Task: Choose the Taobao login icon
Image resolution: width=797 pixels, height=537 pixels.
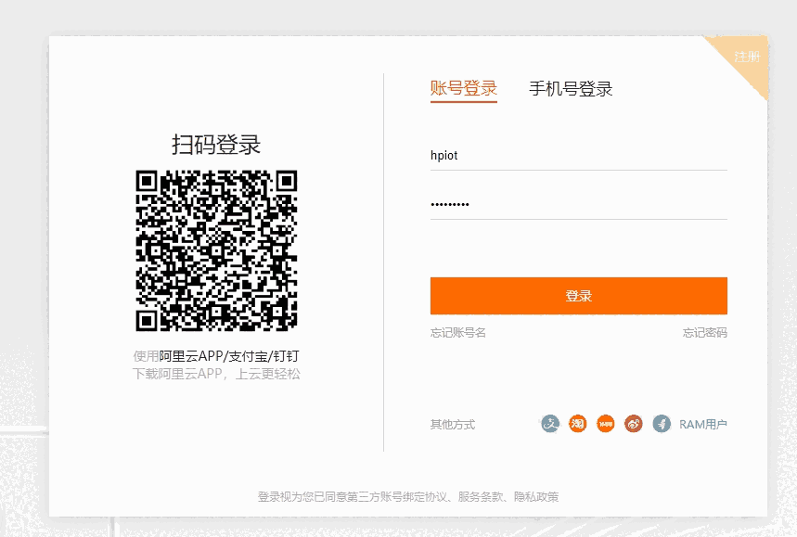Action: click(x=578, y=424)
